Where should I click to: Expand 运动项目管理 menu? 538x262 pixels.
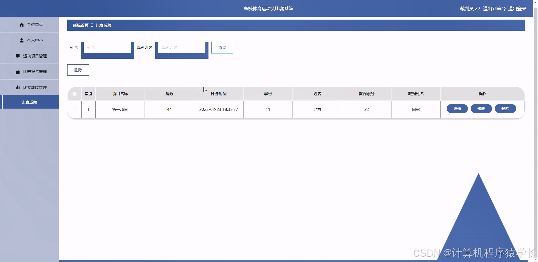[x=29, y=56]
